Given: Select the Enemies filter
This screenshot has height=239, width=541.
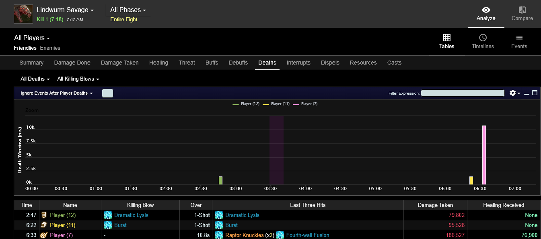Looking at the screenshot, I should tap(50, 48).
